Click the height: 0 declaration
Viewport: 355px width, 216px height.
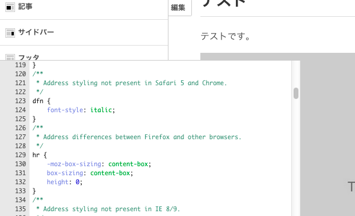point(64,182)
